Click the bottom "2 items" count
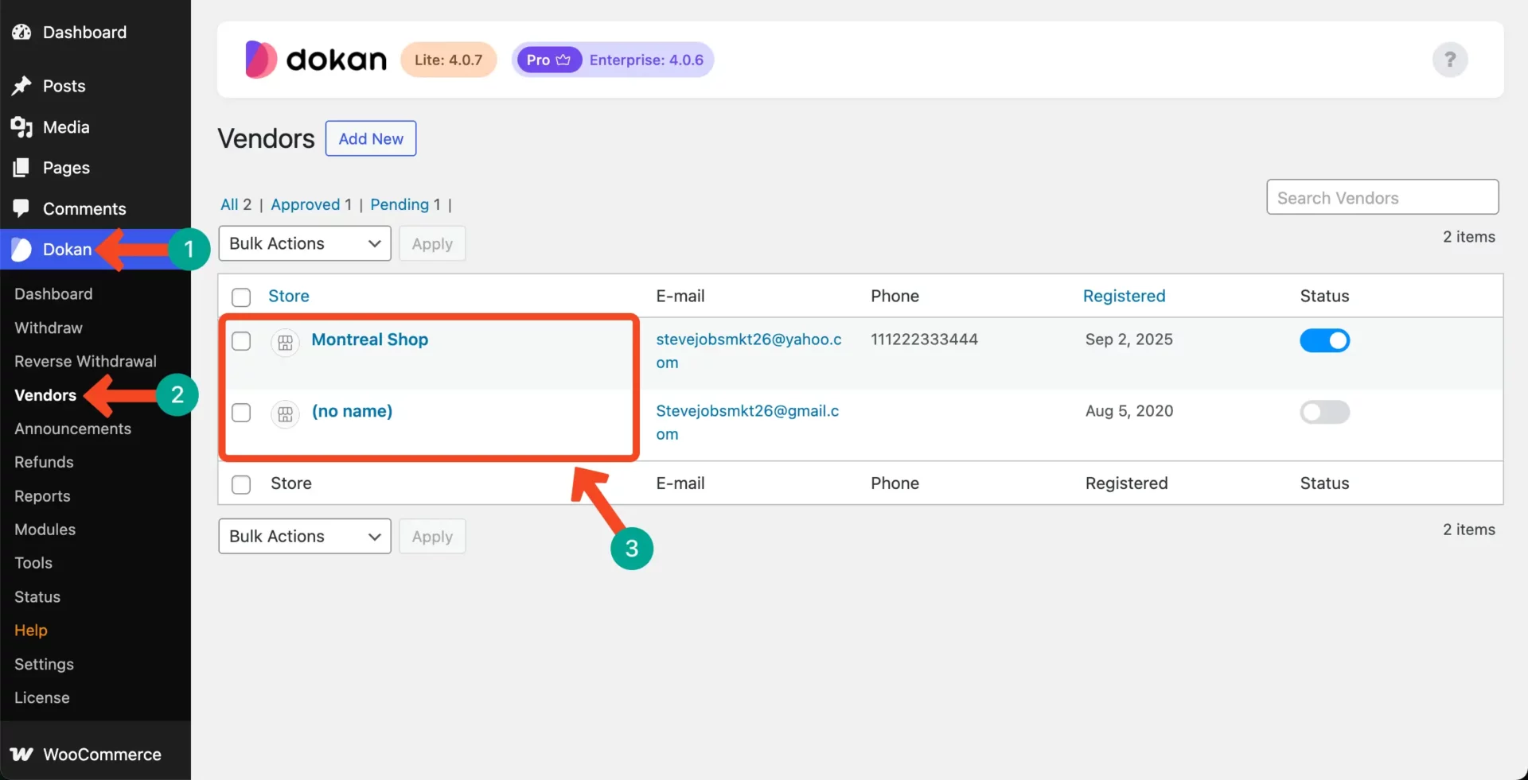Viewport: 1528px width, 780px height. tap(1468, 530)
